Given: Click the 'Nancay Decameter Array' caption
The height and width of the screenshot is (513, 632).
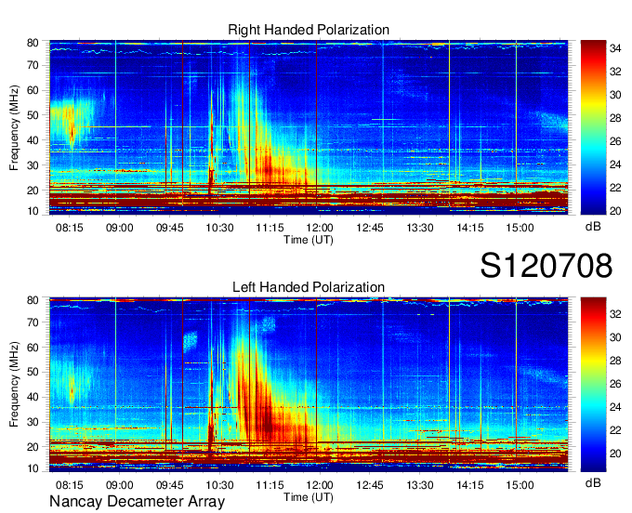Looking at the screenshot, I should (137, 502).
